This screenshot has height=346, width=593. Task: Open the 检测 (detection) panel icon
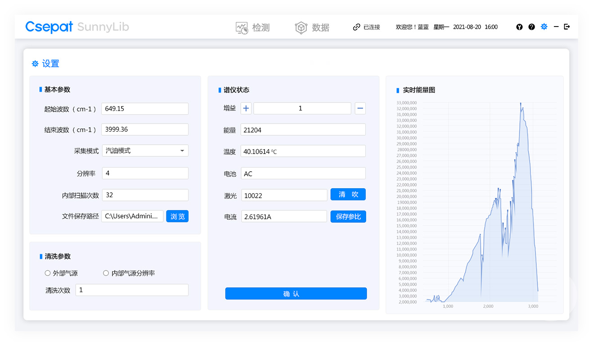pyautogui.click(x=242, y=27)
